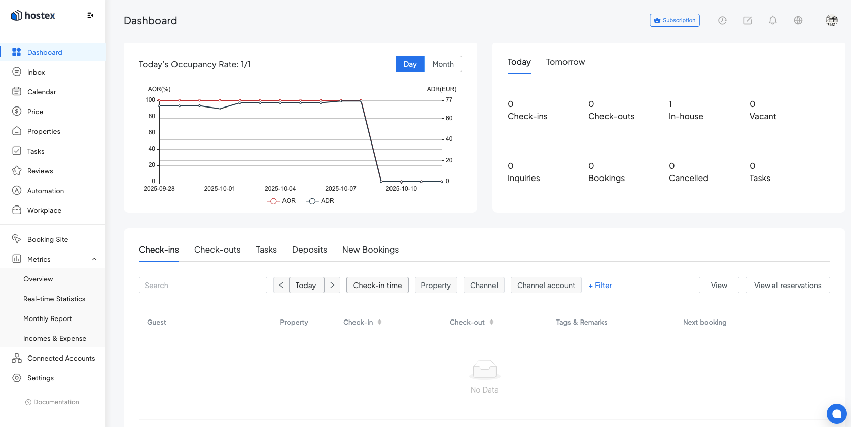Click the reservation Search field
Image resolution: width=851 pixels, height=427 pixels.
[x=203, y=286]
